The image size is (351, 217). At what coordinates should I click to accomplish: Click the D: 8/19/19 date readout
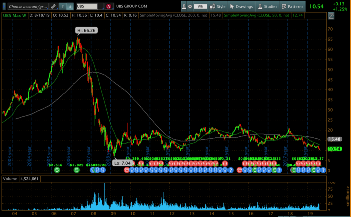click(40, 15)
